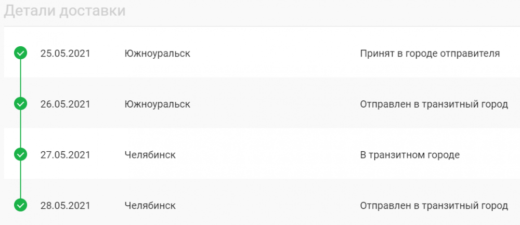This screenshot has height=225, width=520.
Task: Click the green checkmark for 26.05.2021
Action: [x=20, y=104]
